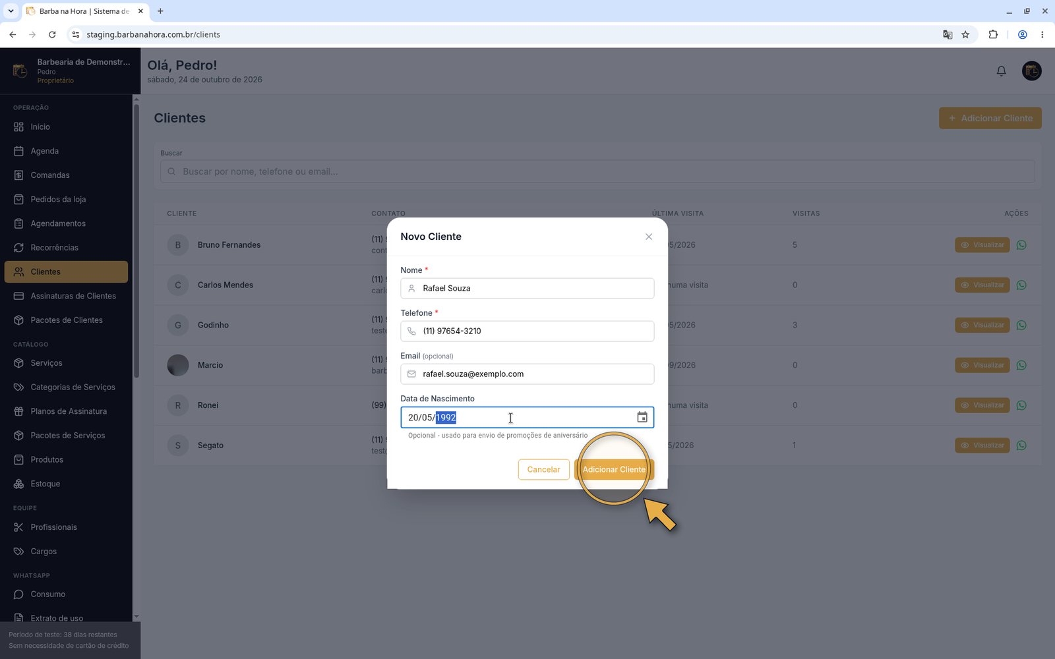
Task: Reload the browser page
Action: 52,34
